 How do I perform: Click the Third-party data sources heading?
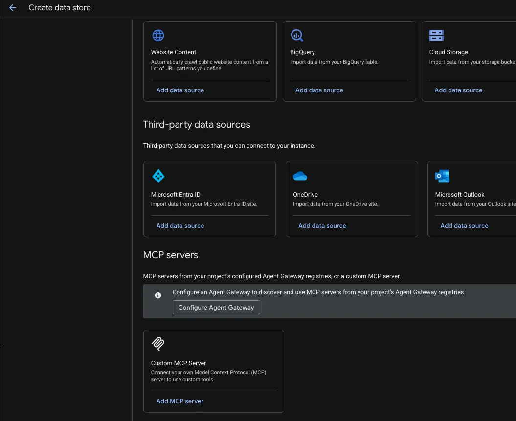(197, 124)
